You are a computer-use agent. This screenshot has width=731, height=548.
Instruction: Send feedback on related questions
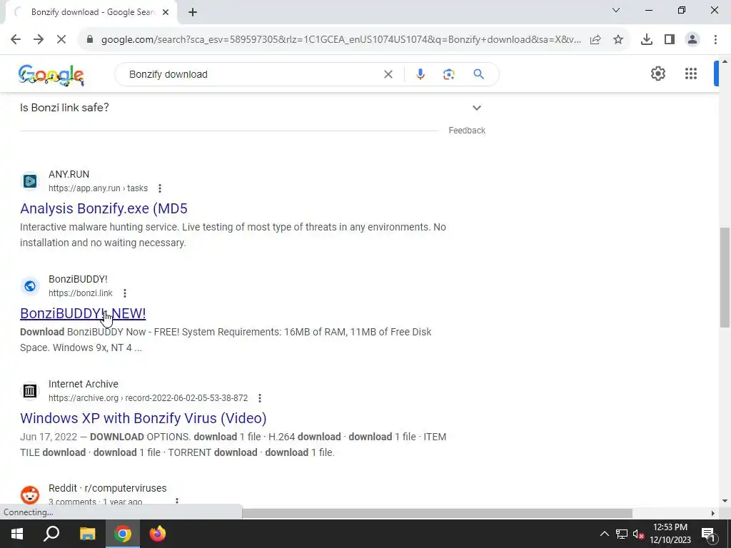[467, 131]
